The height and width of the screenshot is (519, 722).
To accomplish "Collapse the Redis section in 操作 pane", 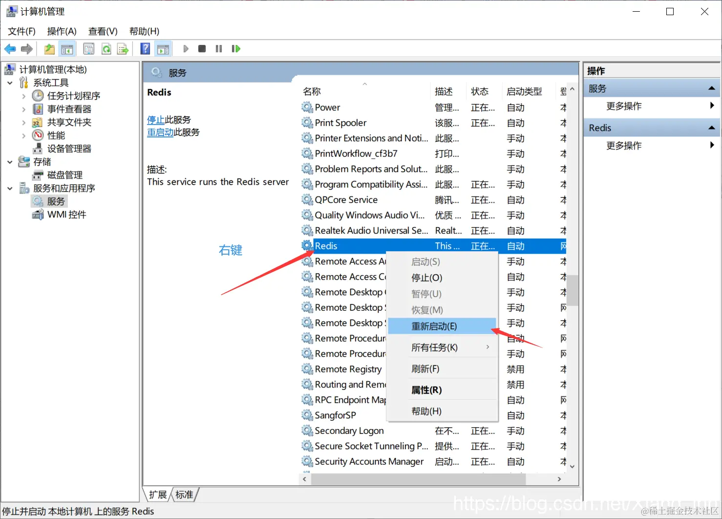I will (x=711, y=128).
